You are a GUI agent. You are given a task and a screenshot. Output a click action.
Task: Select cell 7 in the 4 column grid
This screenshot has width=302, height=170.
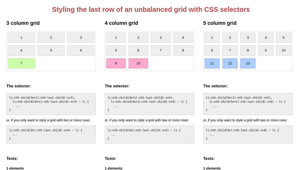(160, 50)
